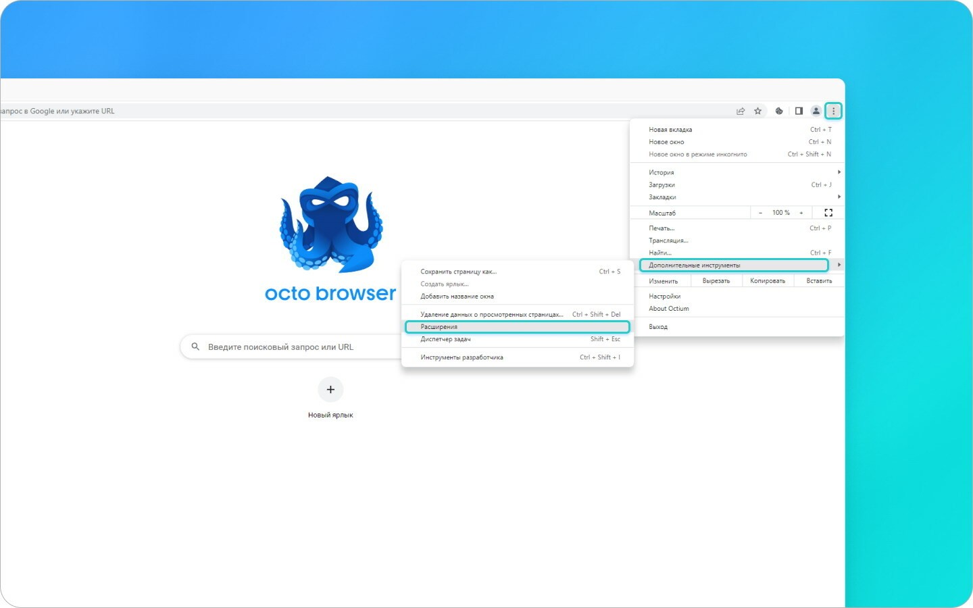Increase zoom with the plus button
973x608 pixels.
click(801, 213)
